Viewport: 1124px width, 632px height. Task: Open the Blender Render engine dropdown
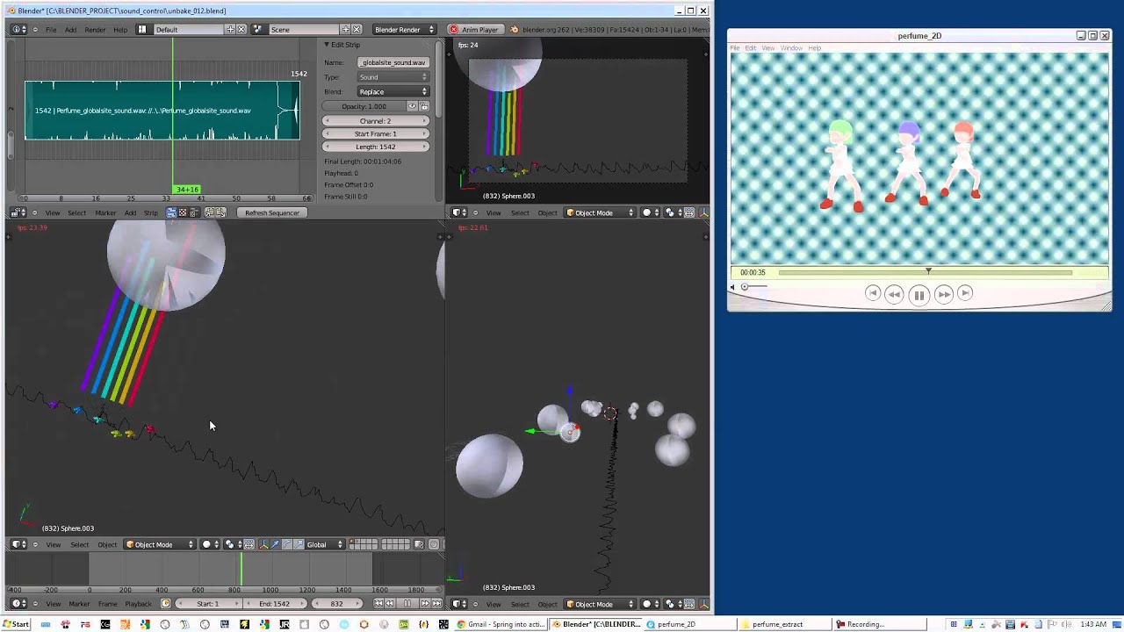(x=404, y=30)
